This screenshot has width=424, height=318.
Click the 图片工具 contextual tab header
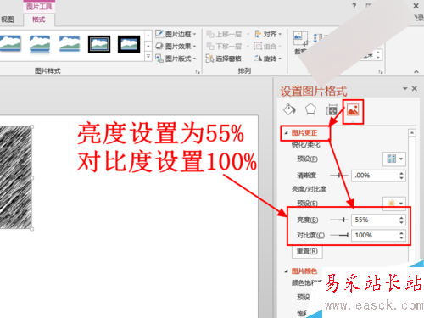(x=39, y=7)
